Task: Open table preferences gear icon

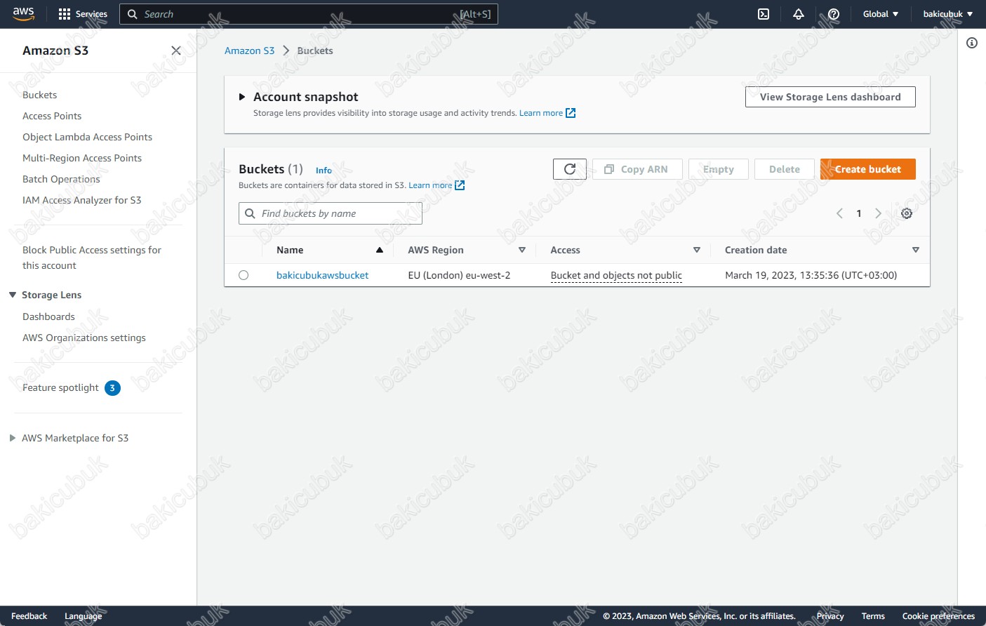Action: [907, 213]
